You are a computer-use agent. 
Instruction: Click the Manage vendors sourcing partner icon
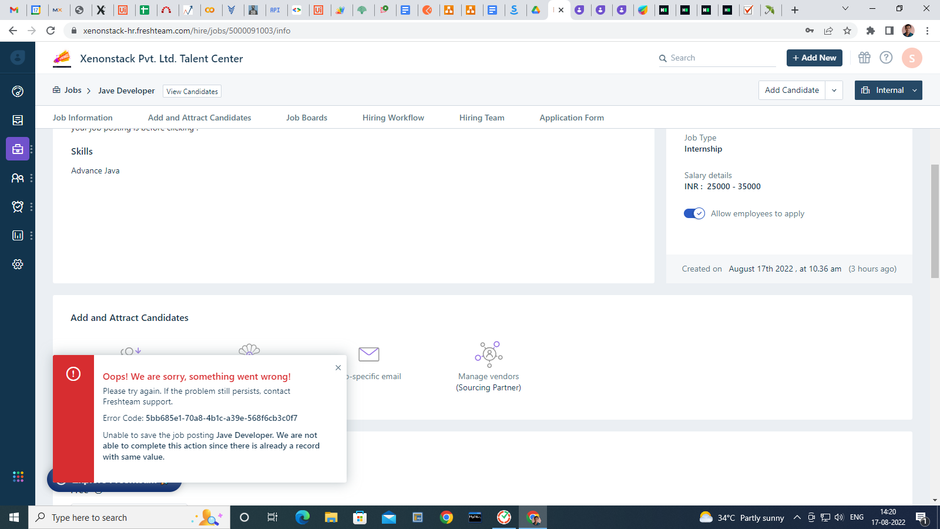point(489,354)
